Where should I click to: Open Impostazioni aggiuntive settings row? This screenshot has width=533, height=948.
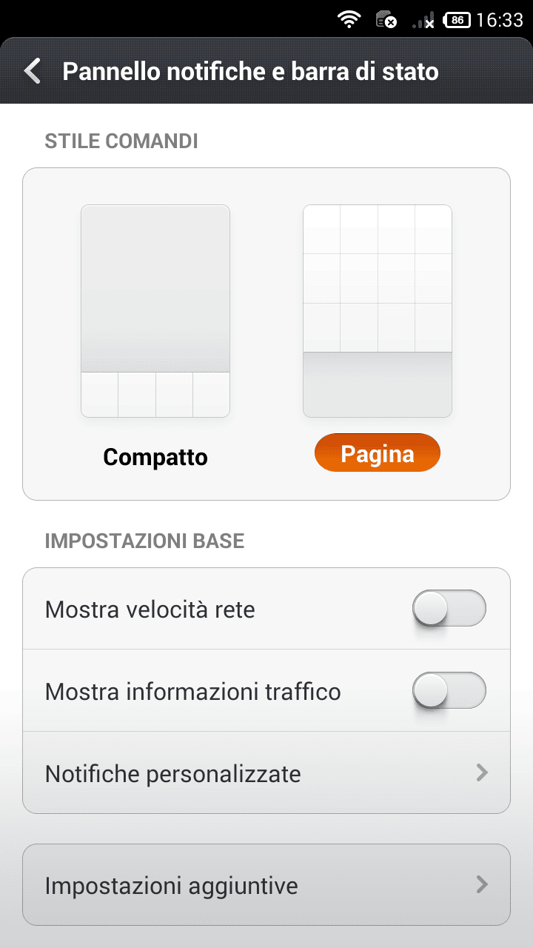pos(266,885)
